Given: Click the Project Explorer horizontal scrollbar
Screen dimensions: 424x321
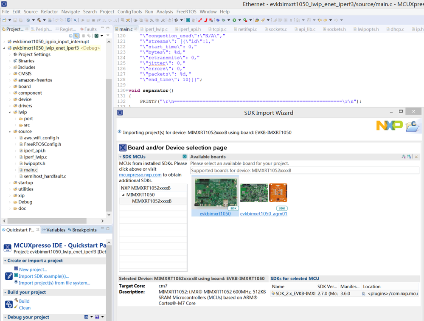Looking at the screenshot, I should (x=47, y=221).
